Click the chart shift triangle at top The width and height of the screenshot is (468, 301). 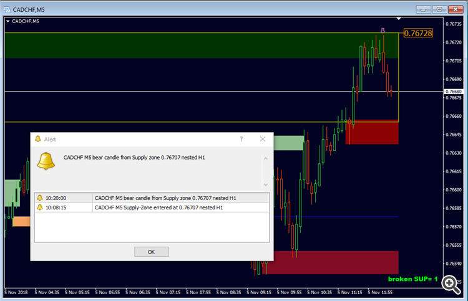click(399, 19)
